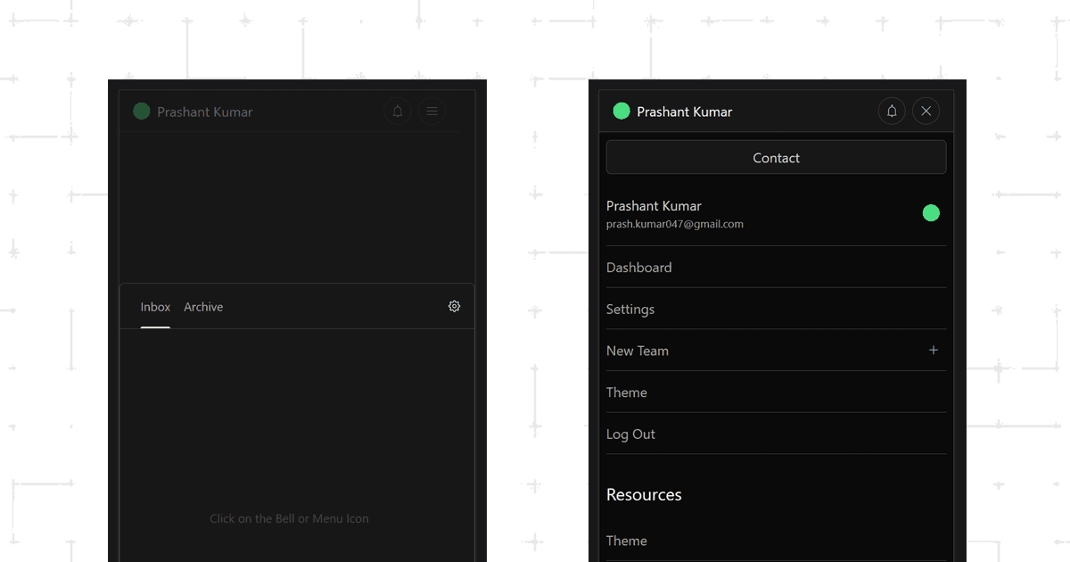Screen dimensions: 1070x562
Task: Open the hamburger menu icon in the left panel
Action: pos(432,112)
